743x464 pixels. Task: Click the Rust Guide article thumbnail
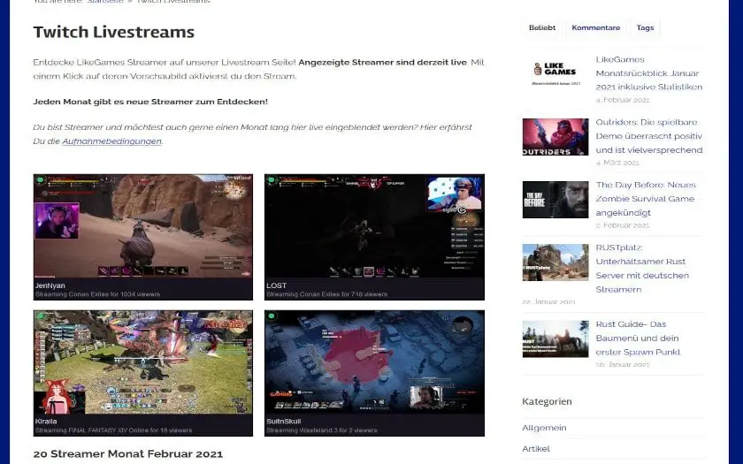coord(555,339)
